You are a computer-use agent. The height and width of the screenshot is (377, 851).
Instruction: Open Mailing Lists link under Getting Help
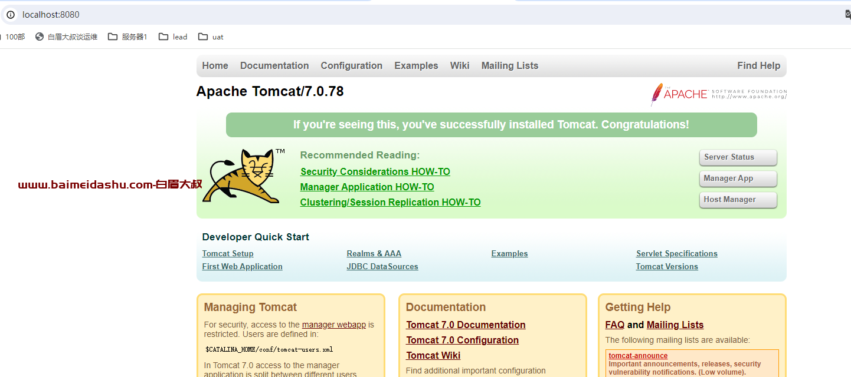[x=675, y=325]
